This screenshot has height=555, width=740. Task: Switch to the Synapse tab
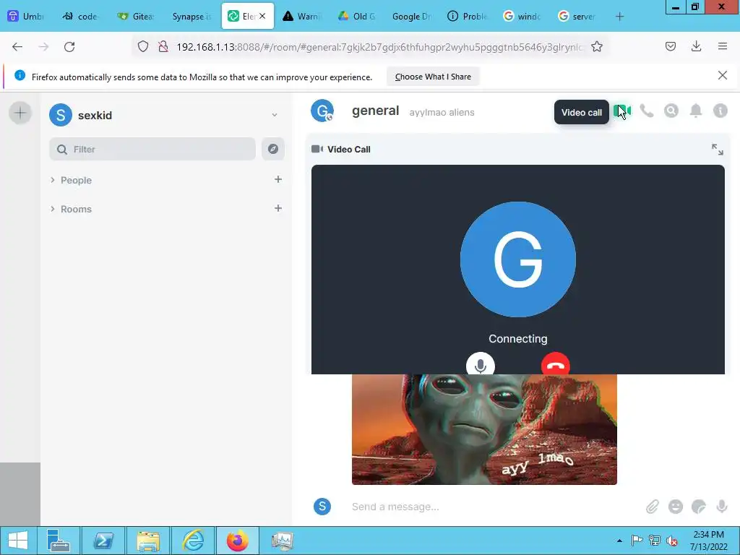point(191,17)
